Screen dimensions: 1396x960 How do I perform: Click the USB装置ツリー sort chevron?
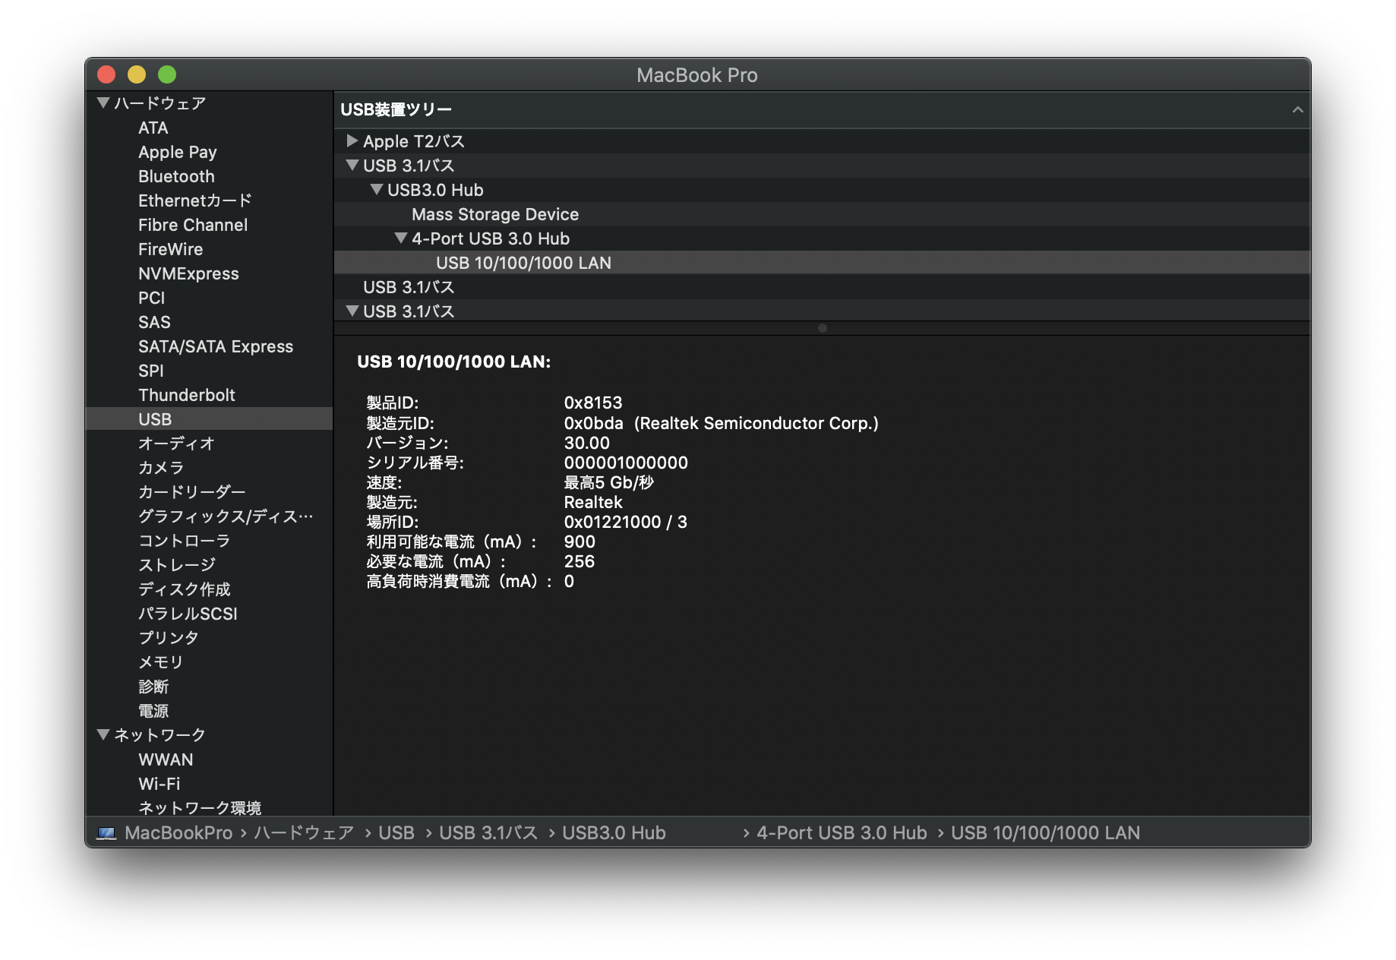tap(1297, 110)
